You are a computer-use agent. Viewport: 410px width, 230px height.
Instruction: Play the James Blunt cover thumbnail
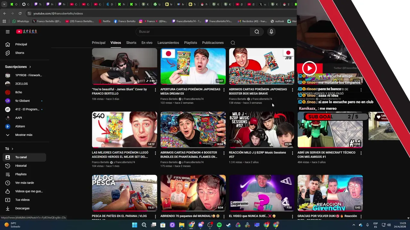(125, 66)
